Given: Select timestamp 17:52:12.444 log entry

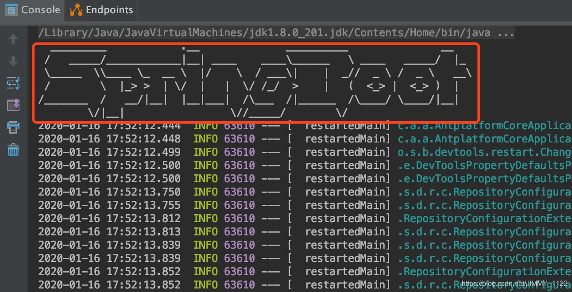Looking at the screenshot, I should (x=109, y=126).
